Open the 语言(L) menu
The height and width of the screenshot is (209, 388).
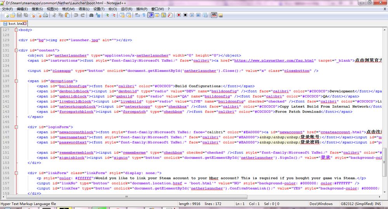83,9
